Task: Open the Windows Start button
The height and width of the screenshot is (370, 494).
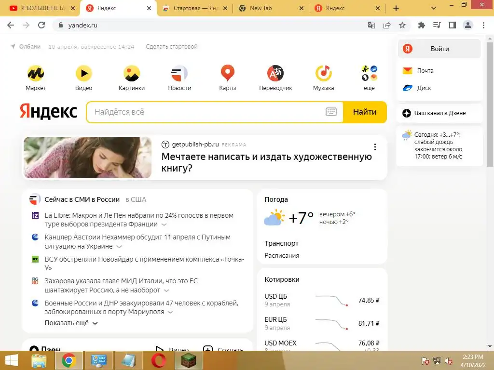Action: click(12, 360)
